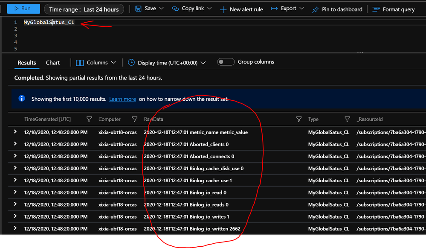
Task: Open the Learn more link
Action: coord(122,99)
